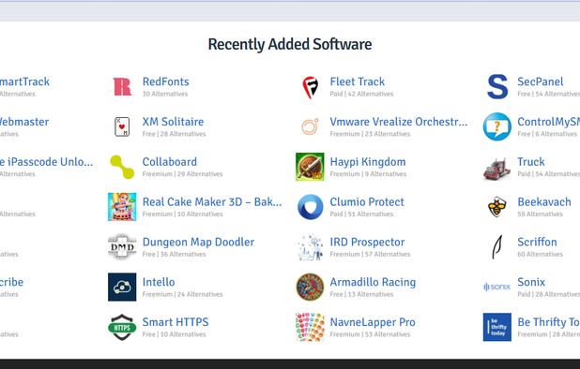This screenshot has width=580, height=369.
Task: Open the Dungeon Map Doodler link
Action: [x=198, y=242]
